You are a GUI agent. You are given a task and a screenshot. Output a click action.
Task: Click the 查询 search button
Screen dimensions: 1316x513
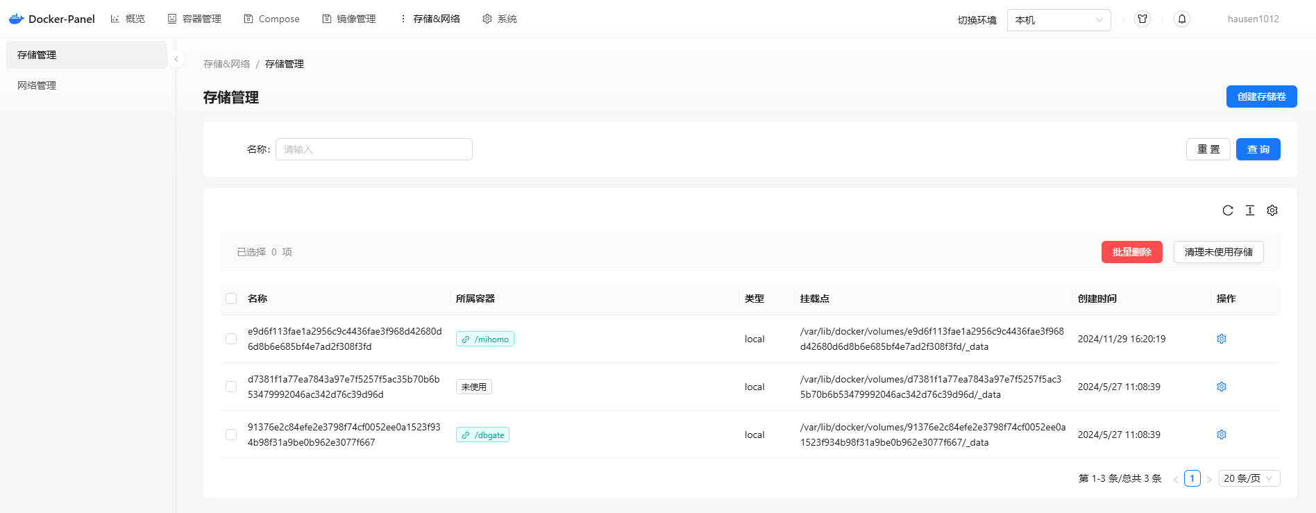tap(1258, 149)
